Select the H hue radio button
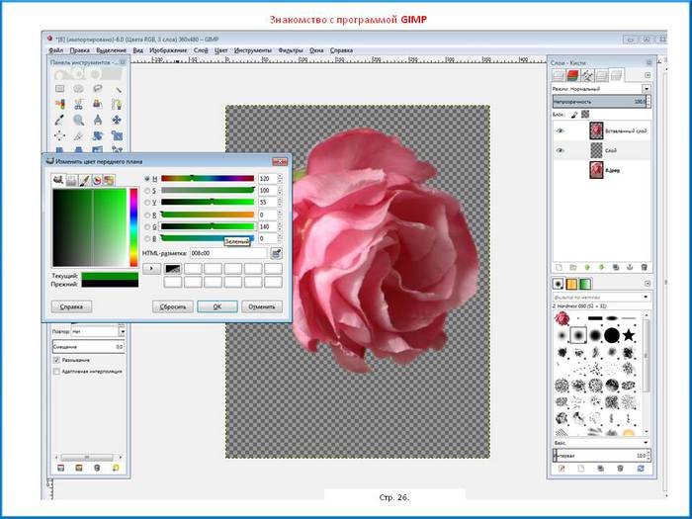Screen dimensions: 692x519 tap(147, 179)
